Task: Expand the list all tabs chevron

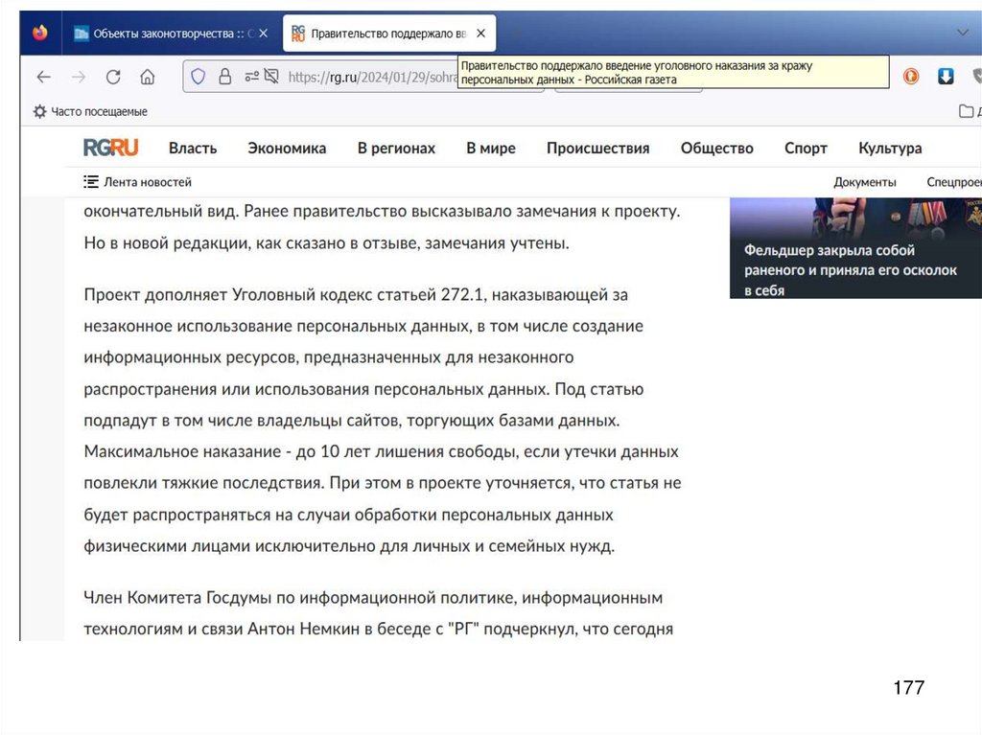Action: pyautogui.click(x=963, y=34)
